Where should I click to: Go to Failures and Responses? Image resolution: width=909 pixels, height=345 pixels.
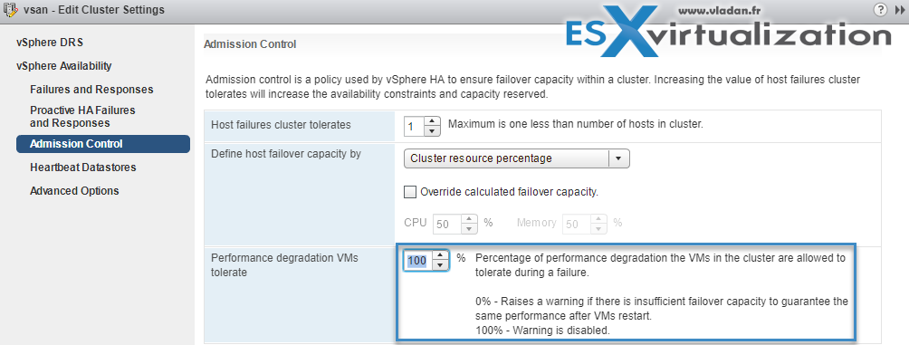pyautogui.click(x=91, y=90)
